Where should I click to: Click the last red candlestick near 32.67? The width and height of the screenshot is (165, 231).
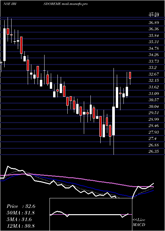coord(130,76)
